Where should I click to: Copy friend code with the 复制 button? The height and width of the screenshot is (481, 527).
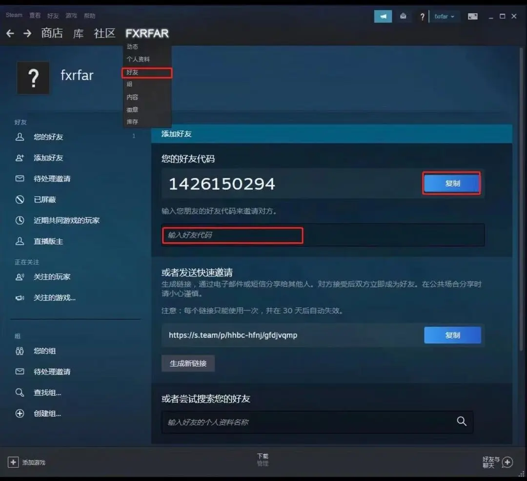coord(452,183)
